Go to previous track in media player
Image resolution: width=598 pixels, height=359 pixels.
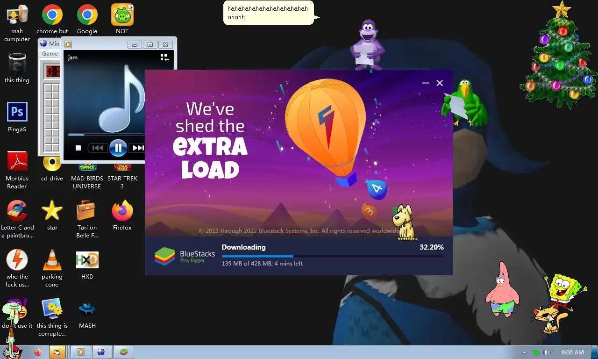click(x=98, y=148)
